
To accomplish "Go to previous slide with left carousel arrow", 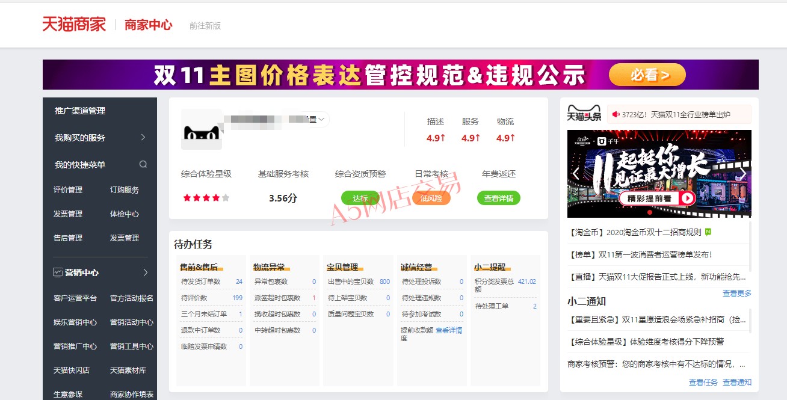I will pyautogui.click(x=575, y=174).
